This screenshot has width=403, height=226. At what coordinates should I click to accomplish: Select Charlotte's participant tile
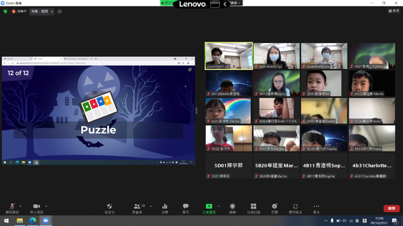tap(372, 166)
